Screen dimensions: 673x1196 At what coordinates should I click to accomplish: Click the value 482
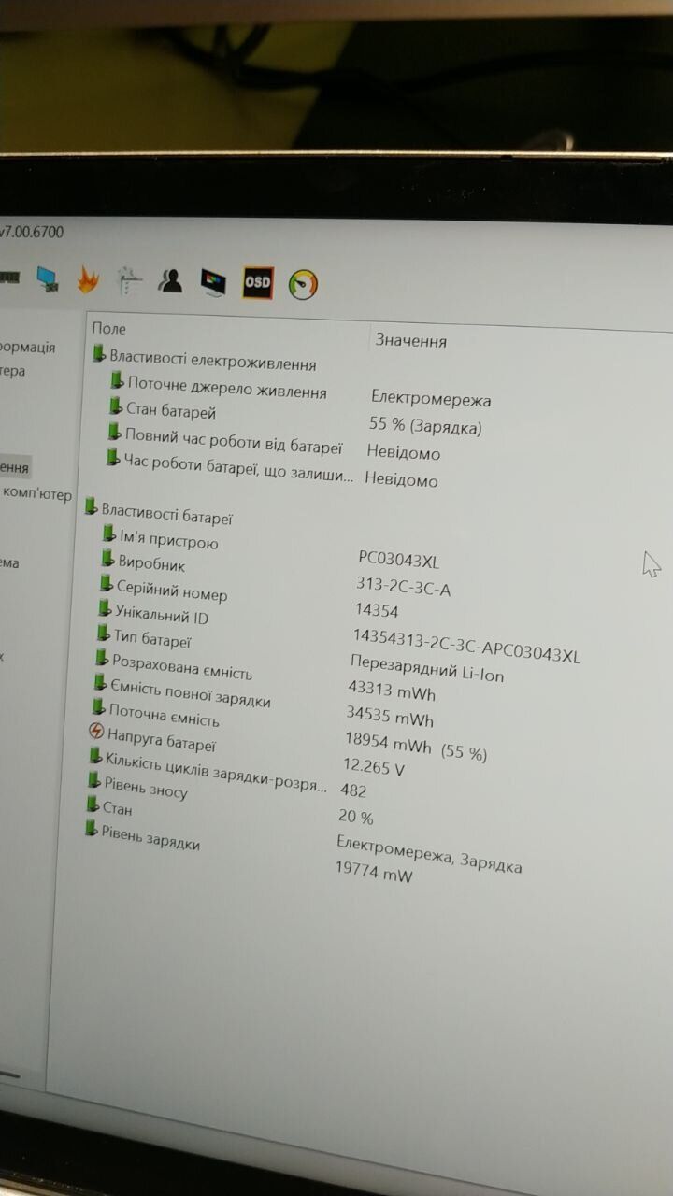[x=354, y=790]
